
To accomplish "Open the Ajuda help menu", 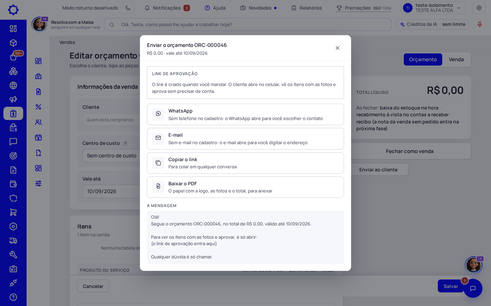I will click(x=215, y=8).
